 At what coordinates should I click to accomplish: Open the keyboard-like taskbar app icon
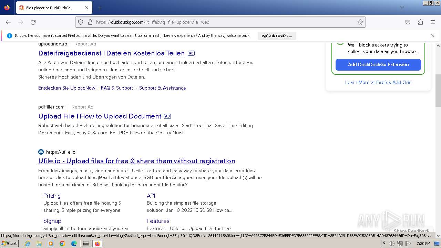(85, 244)
